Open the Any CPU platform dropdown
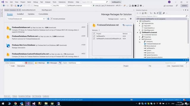The width and height of the screenshot is (190, 106). coord(59,6)
